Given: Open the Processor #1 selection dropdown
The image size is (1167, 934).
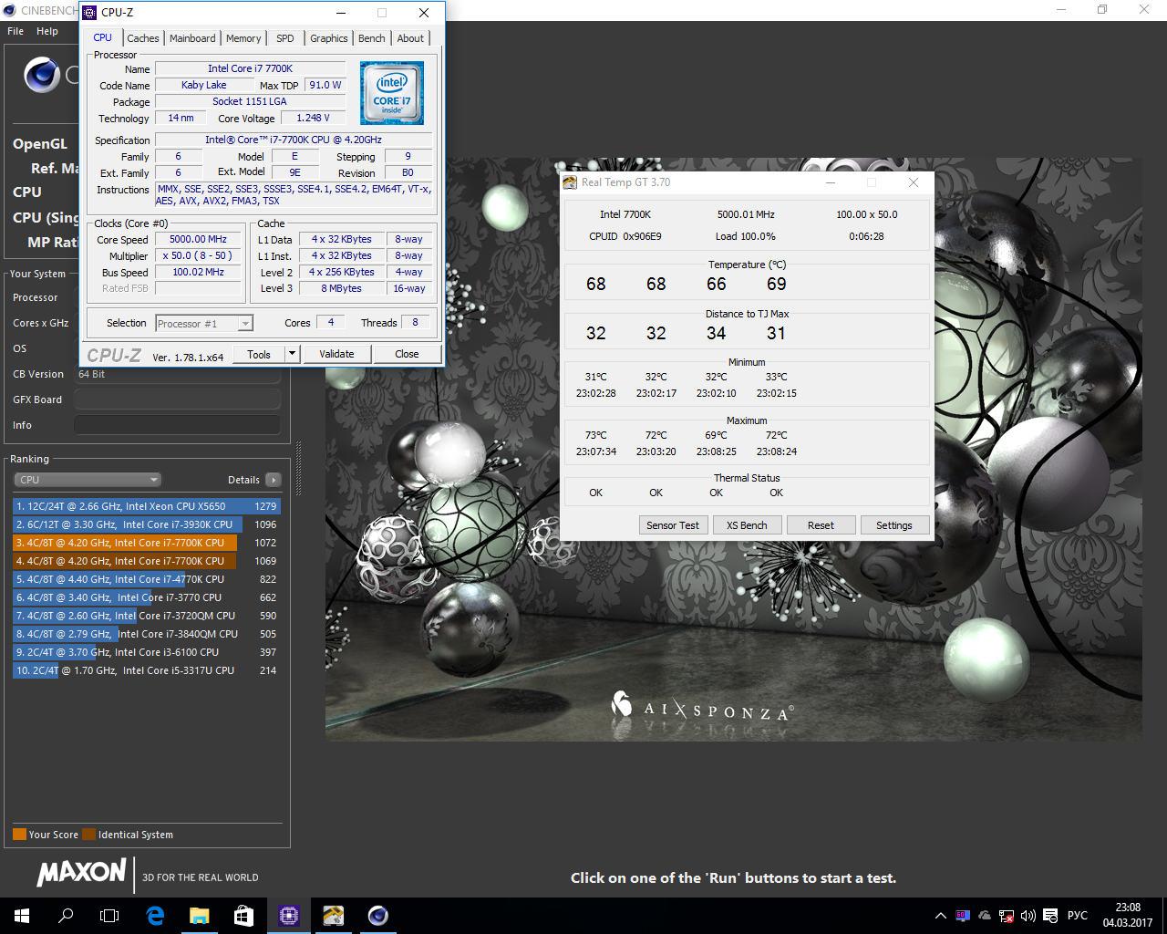Looking at the screenshot, I should click(x=204, y=324).
